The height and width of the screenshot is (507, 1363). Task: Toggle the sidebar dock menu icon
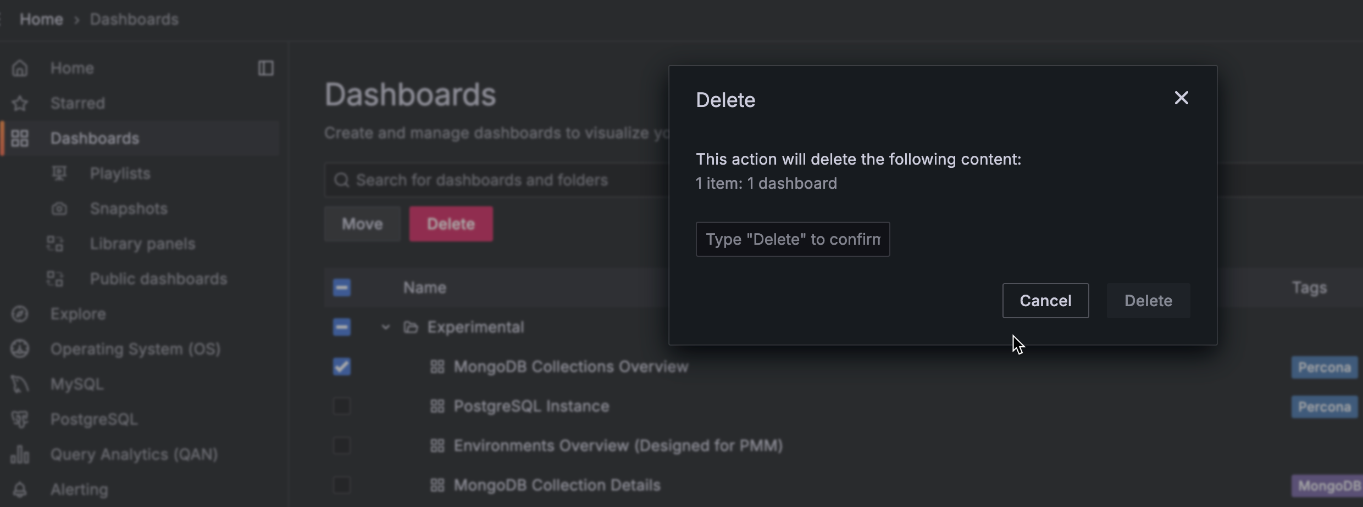[266, 69]
